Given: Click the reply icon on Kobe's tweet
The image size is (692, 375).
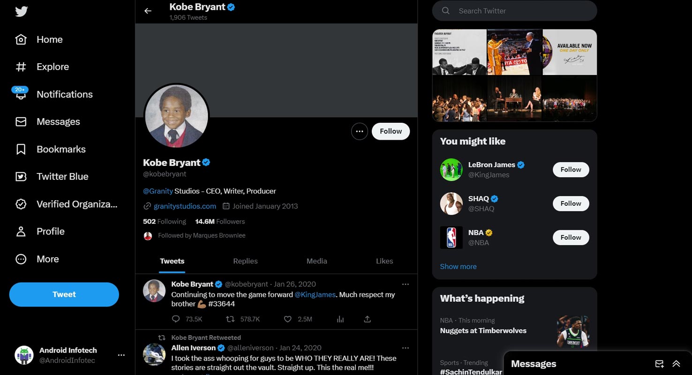Looking at the screenshot, I should pyautogui.click(x=176, y=319).
